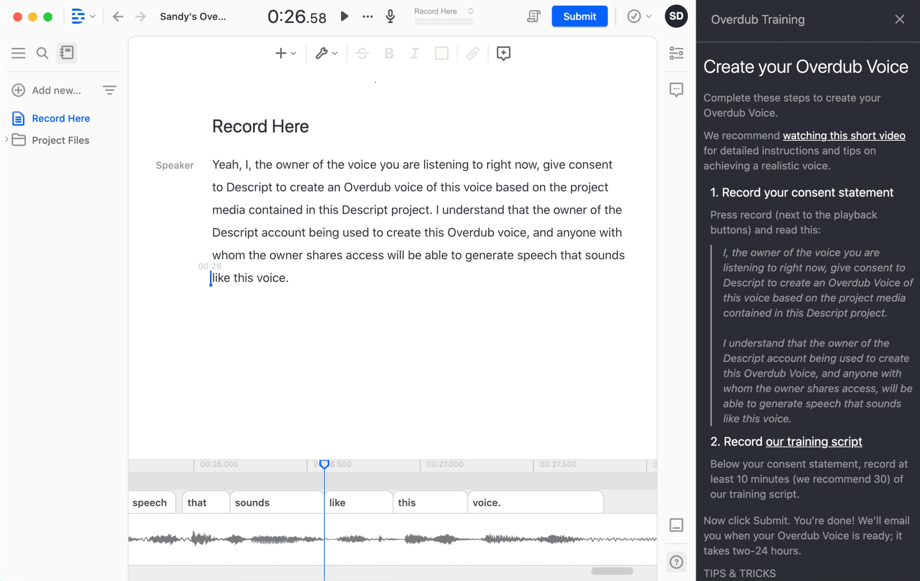Screen dimensions: 920x581
Task: Start playback with the play button
Action: pos(344,16)
